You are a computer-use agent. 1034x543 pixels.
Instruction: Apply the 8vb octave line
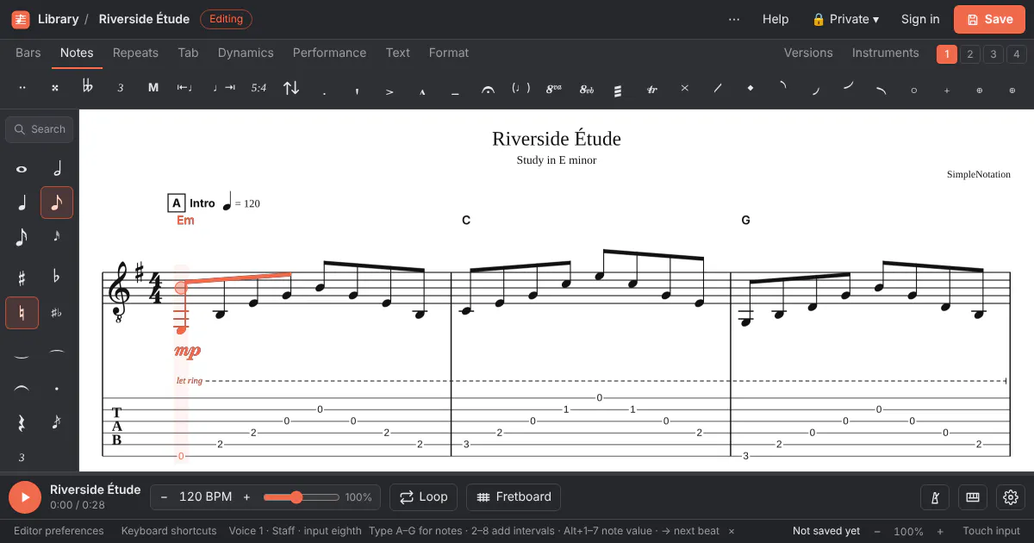[x=587, y=88]
